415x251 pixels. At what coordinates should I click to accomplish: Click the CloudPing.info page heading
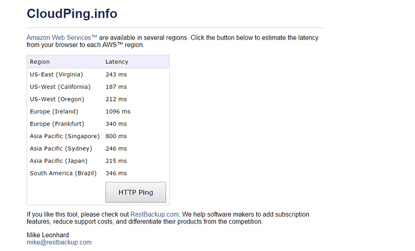tap(72, 13)
